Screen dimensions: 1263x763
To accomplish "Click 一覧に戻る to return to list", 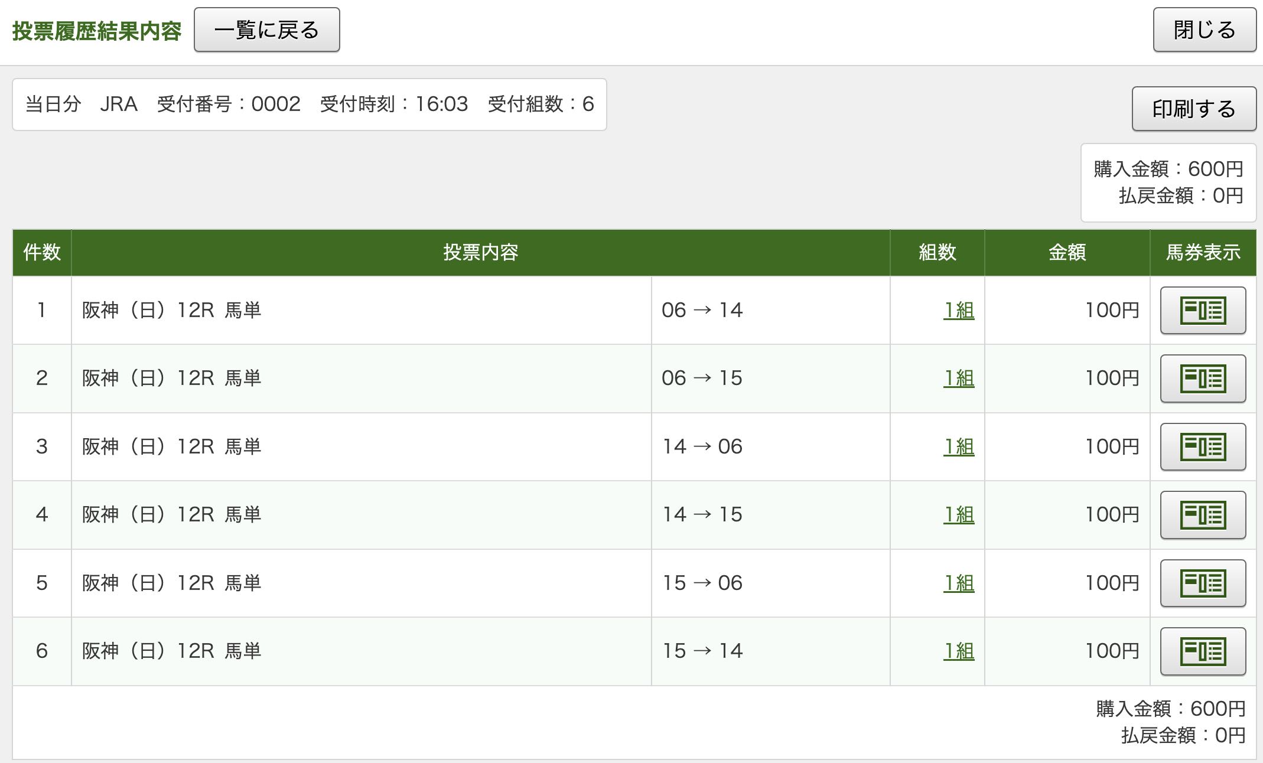I will pyautogui.click(x=266, y=30).
